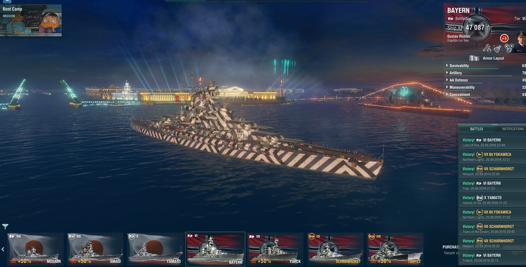Expand the Survivability stats

485,66
